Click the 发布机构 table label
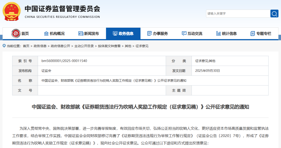 pos(25,71)
